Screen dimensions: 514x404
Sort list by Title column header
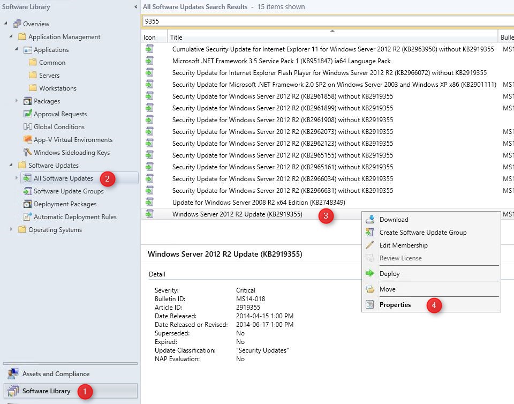332,37
